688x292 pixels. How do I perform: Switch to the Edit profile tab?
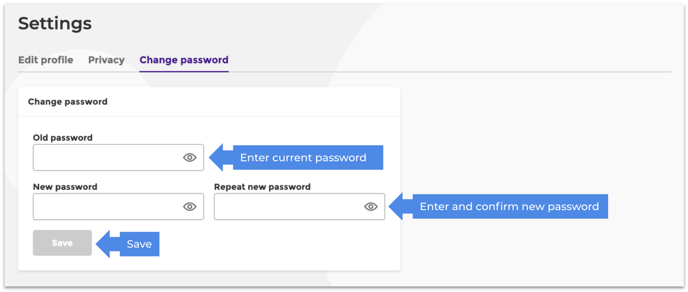coord(45,60)
